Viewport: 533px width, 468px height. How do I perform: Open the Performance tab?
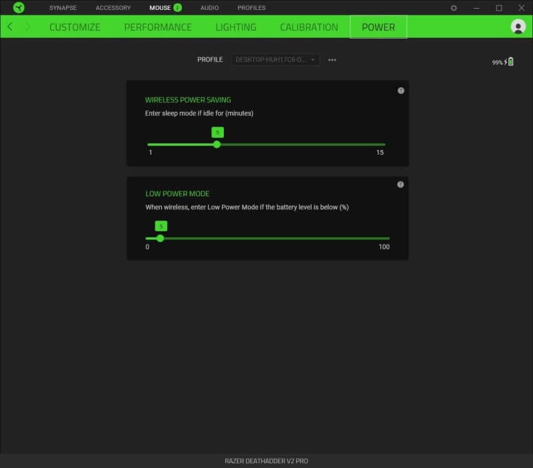pos(158,27)
